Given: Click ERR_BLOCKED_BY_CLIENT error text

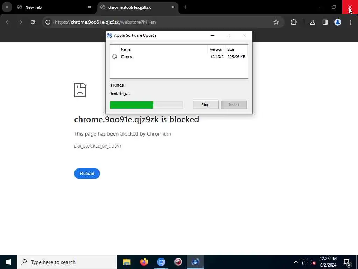Looking at the screenshot, I should coord(98,146).
